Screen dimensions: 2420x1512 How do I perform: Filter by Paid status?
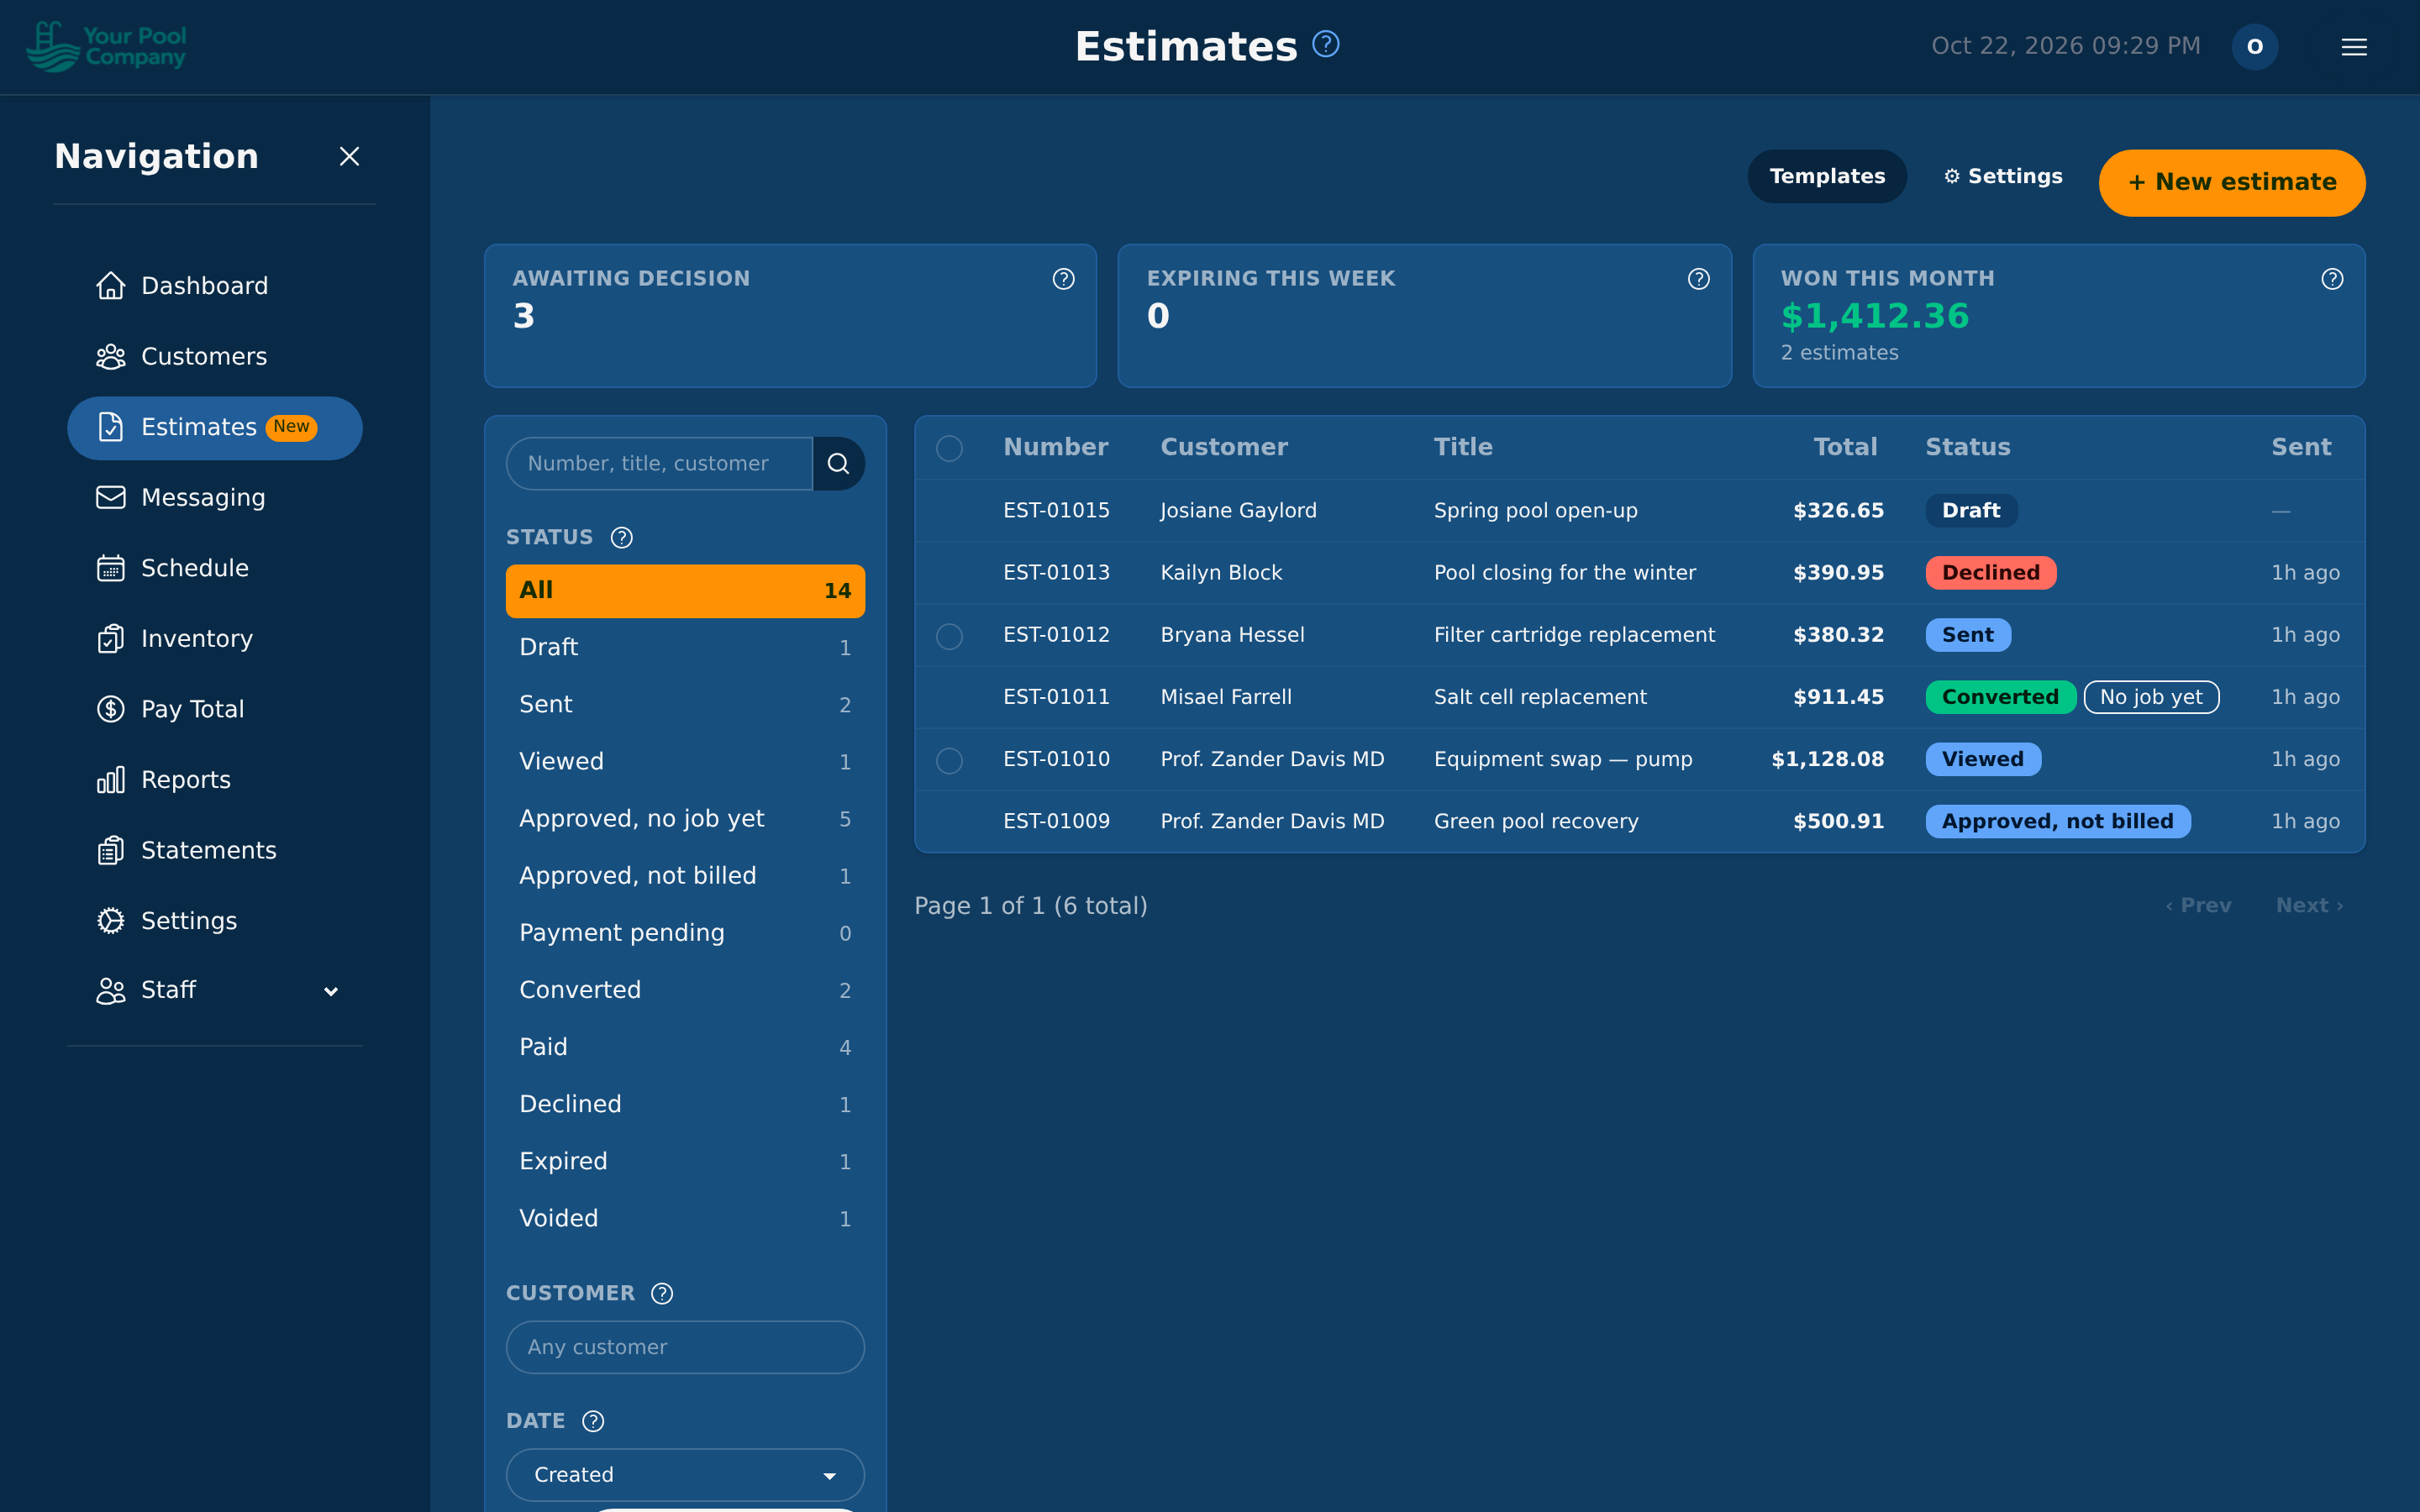click(685, 1047)
